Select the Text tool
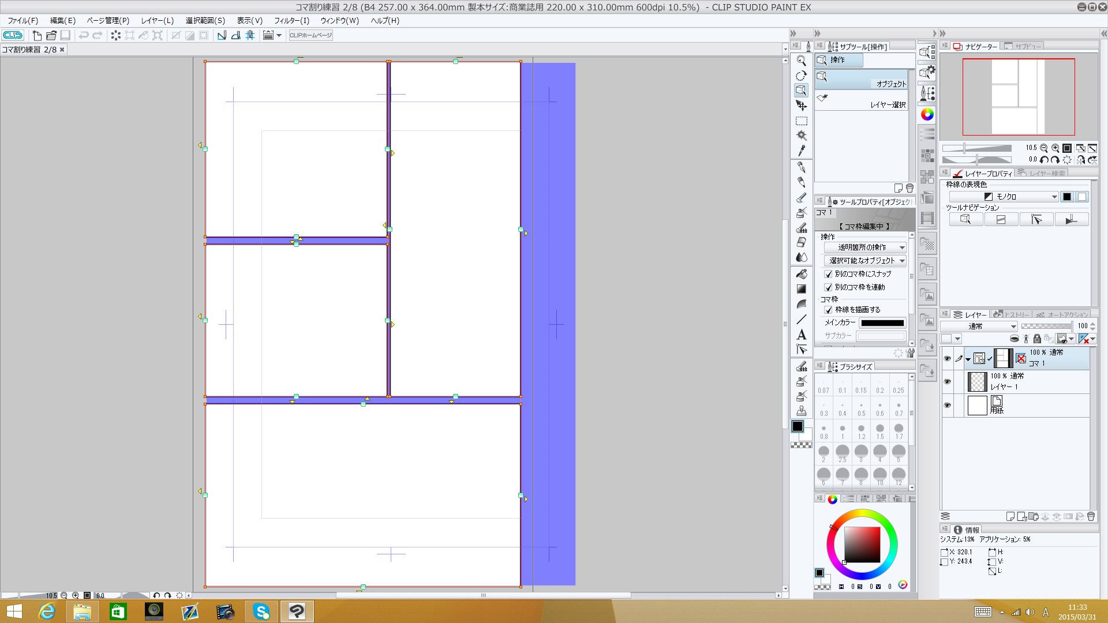Viewport: 1108px width, 623px height. pos(801,335)
